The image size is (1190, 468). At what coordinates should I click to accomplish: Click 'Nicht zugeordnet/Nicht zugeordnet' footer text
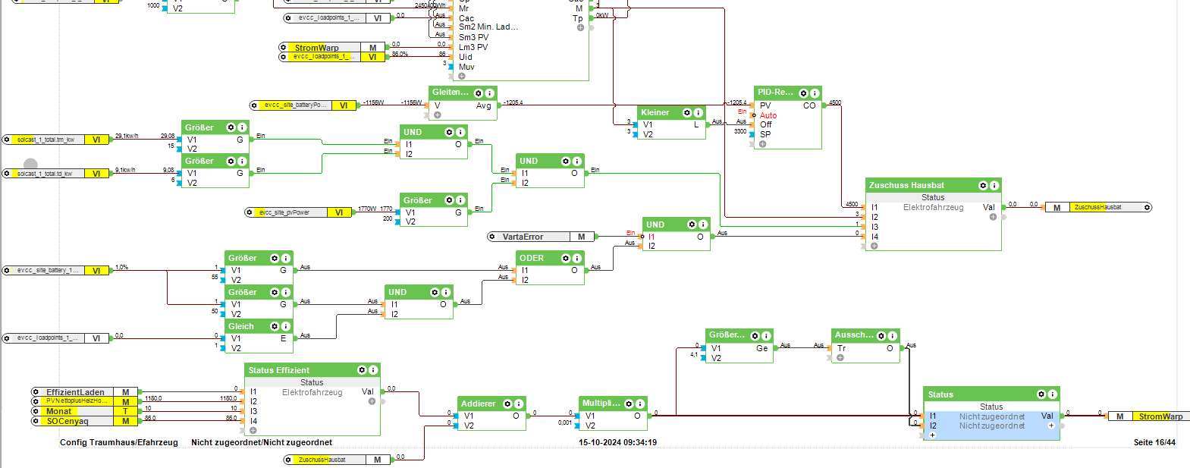[262, 442]
